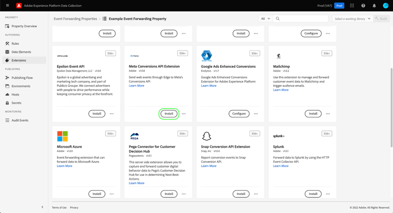Image resolution: width=393 pixels, height=213 pixels.
Task: Install the Snap Conversion API Extension
Action: (x=241, y=194)
